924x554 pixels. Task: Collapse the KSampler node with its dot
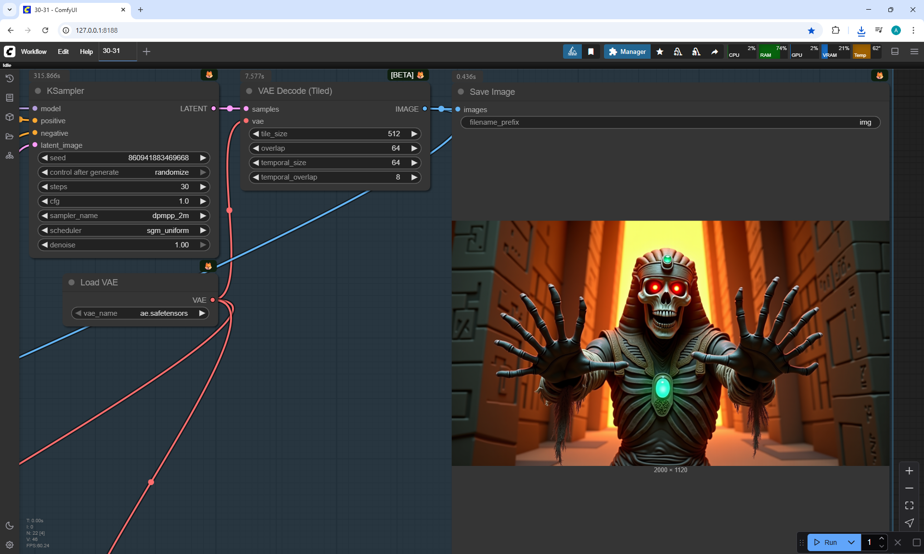[x=38, y=91]
